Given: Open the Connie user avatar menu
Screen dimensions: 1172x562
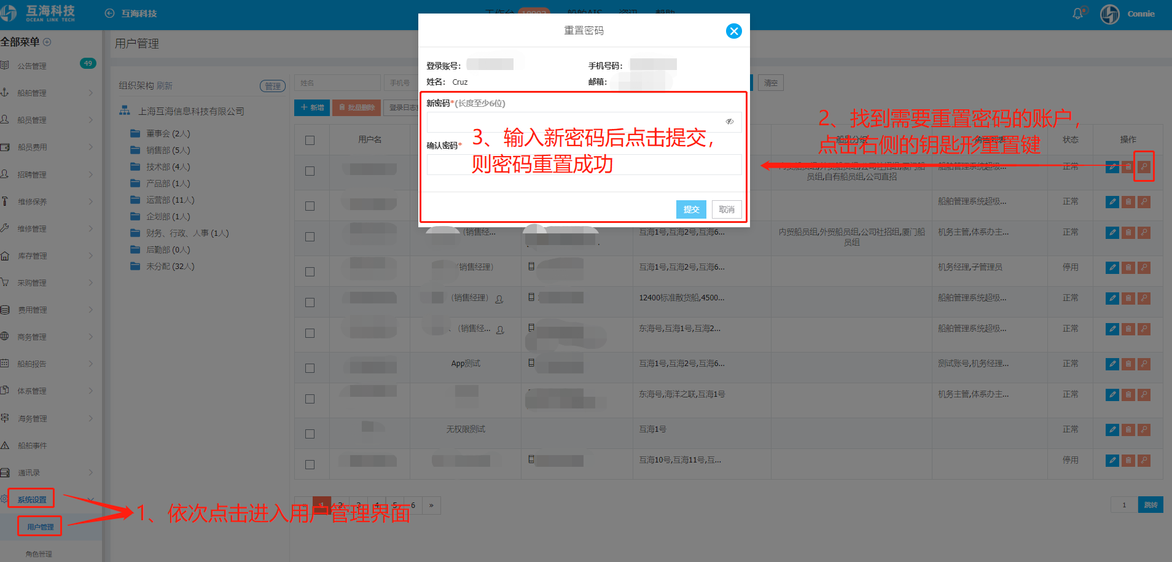Looking at the screenshot, I should pos(1110,14).
